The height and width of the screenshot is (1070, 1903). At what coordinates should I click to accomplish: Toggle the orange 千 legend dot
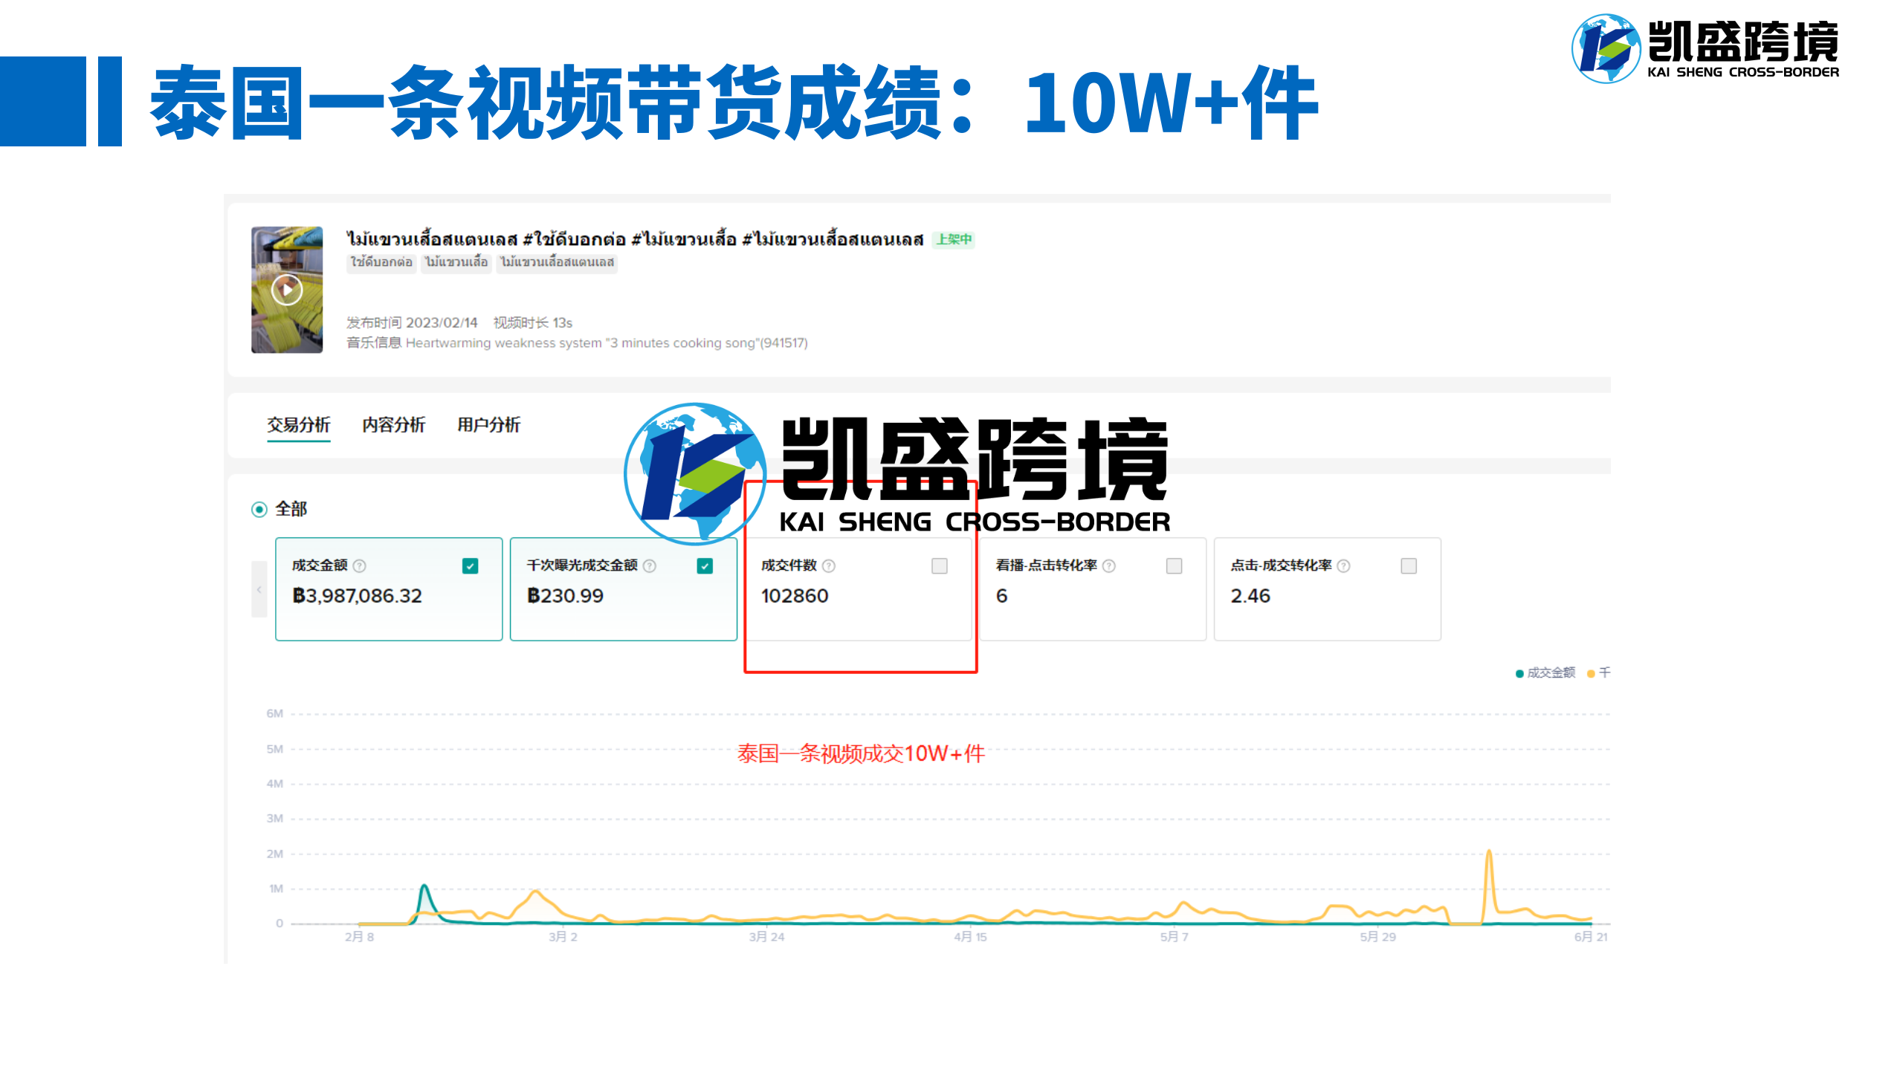pyautogui.click(x=1591, y=674)
